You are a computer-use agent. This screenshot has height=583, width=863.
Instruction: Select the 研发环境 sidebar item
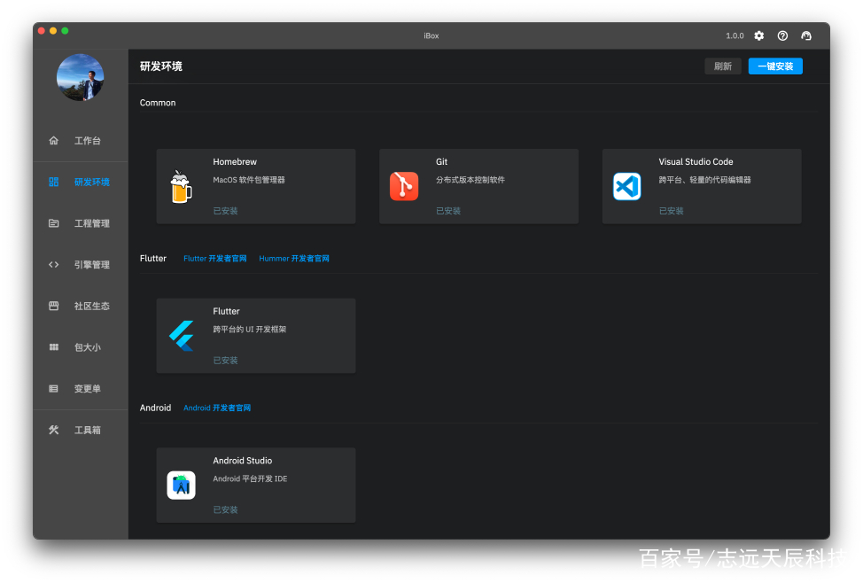81,182
